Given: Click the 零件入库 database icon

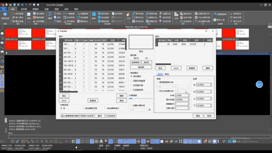Looking at the screenshot, I should click(215, 20).
